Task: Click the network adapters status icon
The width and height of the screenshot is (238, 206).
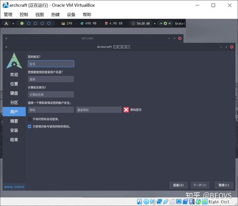Action: coord(159,202)
